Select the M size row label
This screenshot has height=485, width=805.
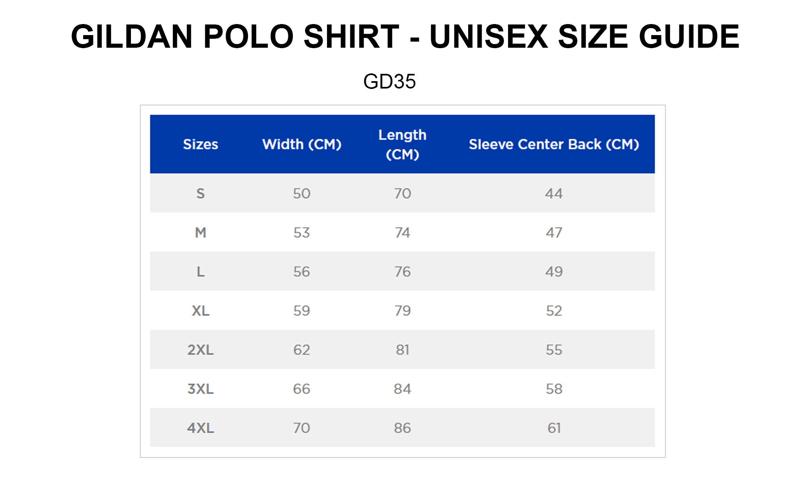[x=200, y=233]
